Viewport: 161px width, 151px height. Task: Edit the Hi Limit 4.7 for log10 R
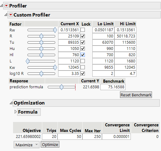click(x=126, y=74)
